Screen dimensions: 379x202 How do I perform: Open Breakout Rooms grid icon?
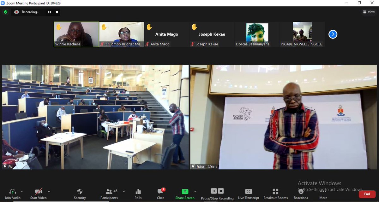pyautogui.click(x=275, y=191)
